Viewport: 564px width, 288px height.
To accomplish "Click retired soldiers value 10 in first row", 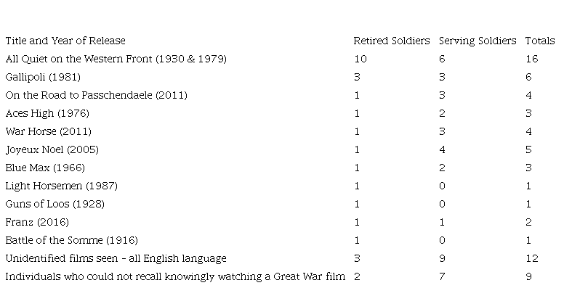I will tap(360, 59).
